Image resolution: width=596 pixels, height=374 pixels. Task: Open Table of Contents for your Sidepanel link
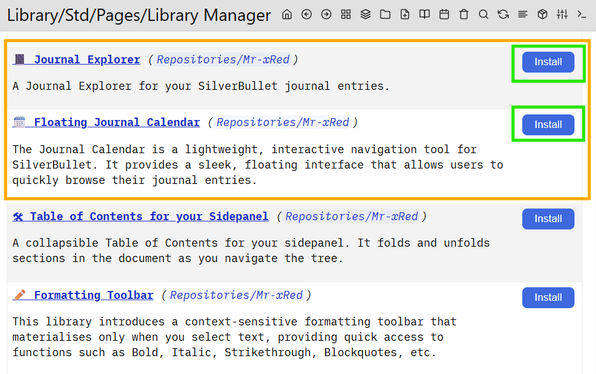(x=149, y=217)
